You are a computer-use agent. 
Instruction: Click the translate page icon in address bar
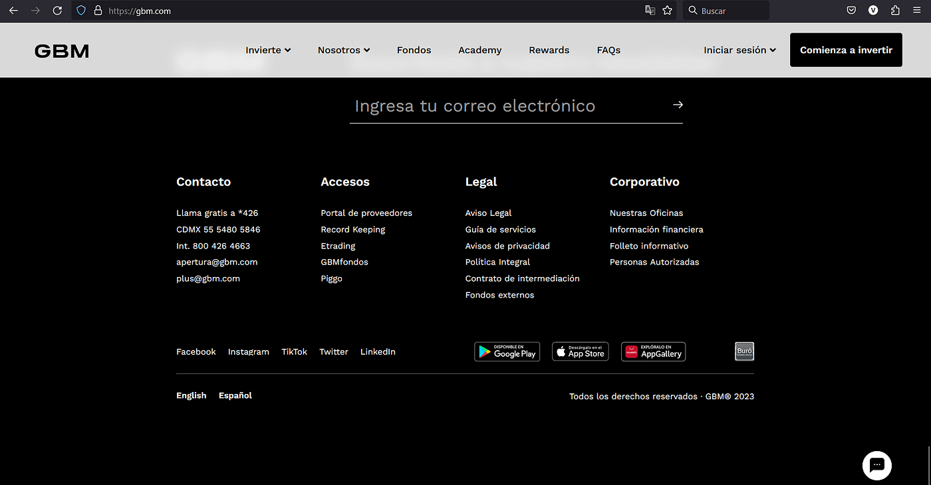pyautogui.click(x=650, y=11)
